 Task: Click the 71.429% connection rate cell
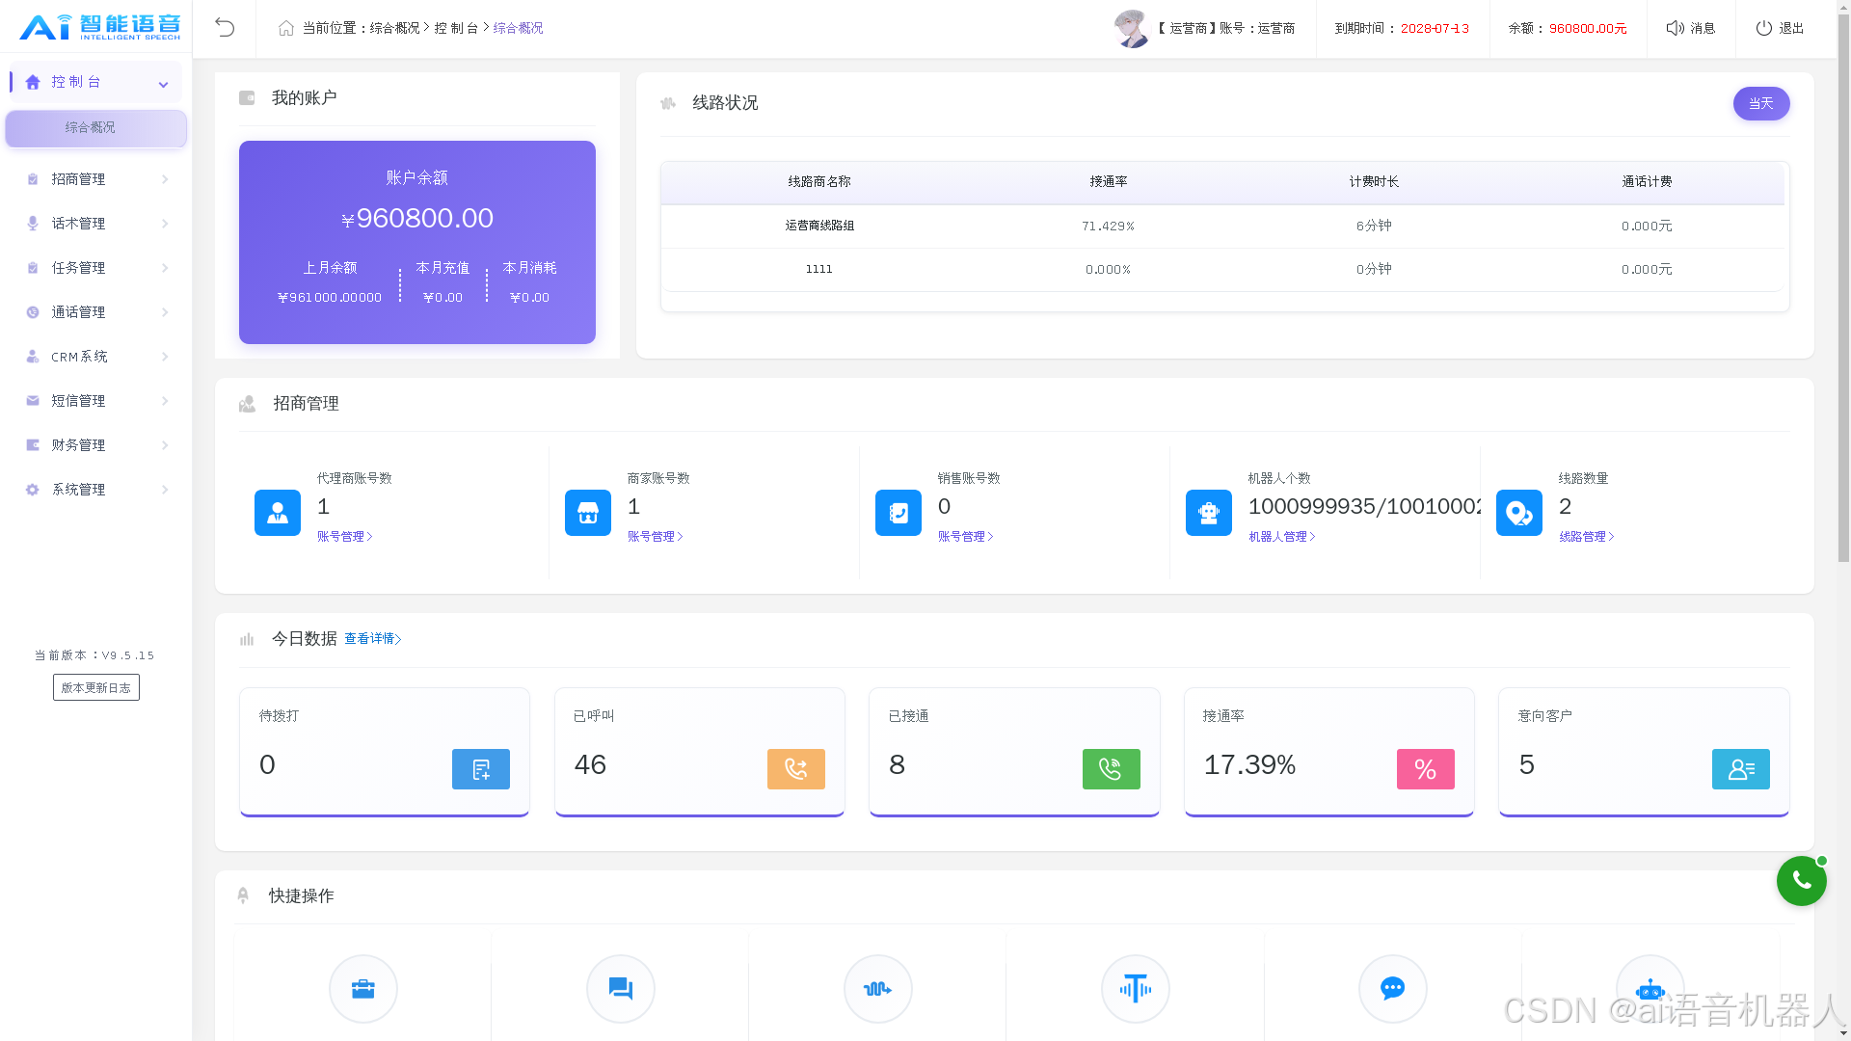pos(1109,226)
